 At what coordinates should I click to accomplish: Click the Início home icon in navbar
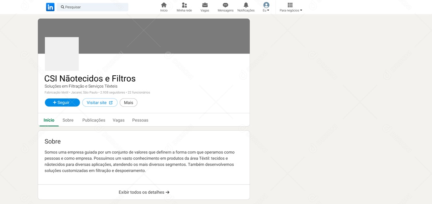pyautogui.click(x=164, y=5)
